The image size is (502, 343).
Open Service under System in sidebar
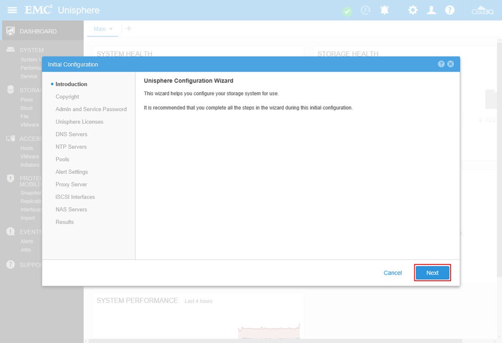tap(29, 77)
